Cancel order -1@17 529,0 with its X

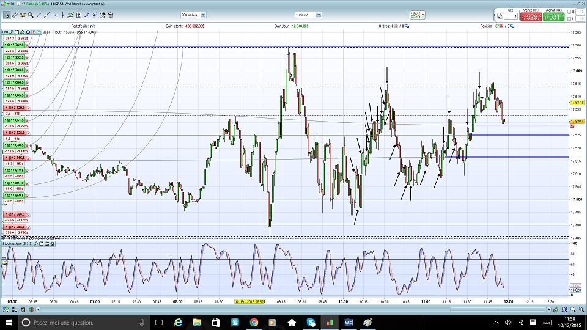click(28, 109)
